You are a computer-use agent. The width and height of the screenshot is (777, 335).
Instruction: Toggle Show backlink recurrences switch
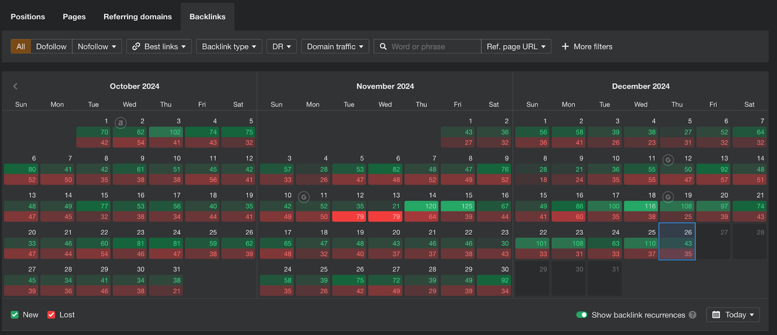[x=582, y=315]
